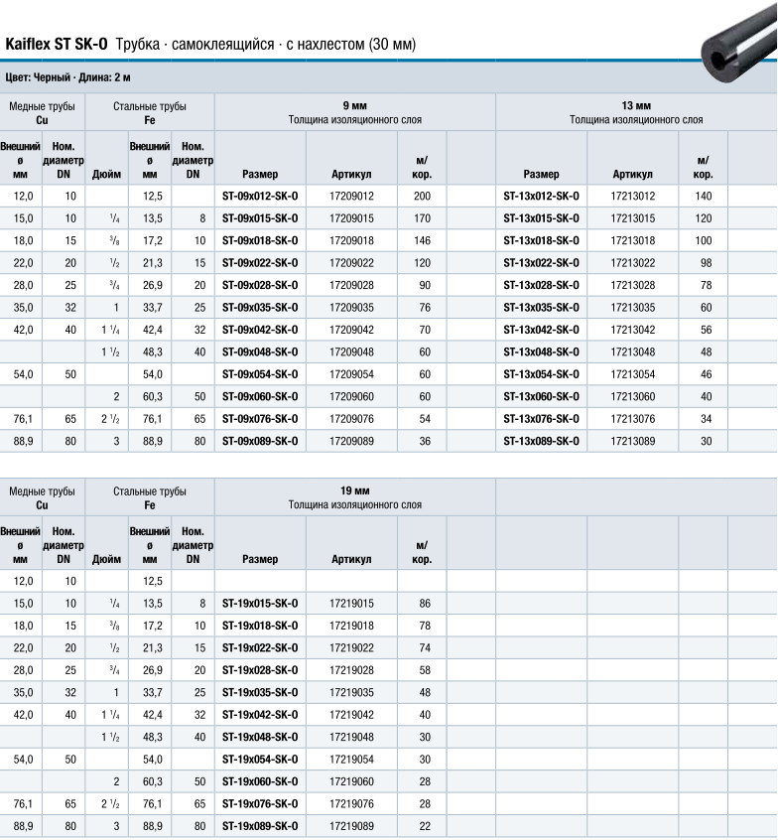Select size cell ST-13x012-SK-0

pyautogui.click(x=542, y=196)
